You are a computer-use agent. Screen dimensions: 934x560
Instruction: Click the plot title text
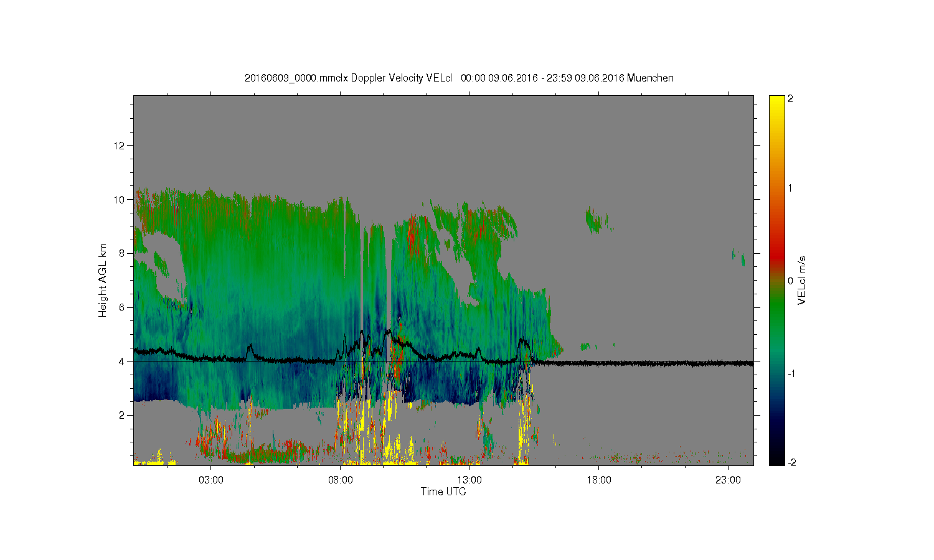click(459, 78)
